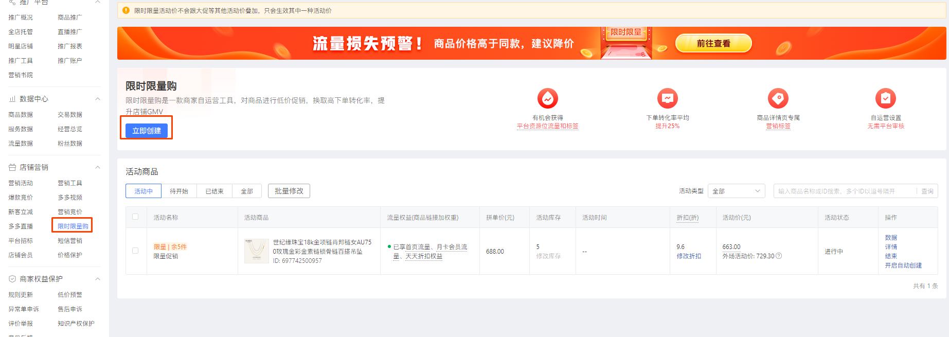Click the red traffic-resource flame icon
This screenshot has width=949, height=337.
click(x=547, y=98)
